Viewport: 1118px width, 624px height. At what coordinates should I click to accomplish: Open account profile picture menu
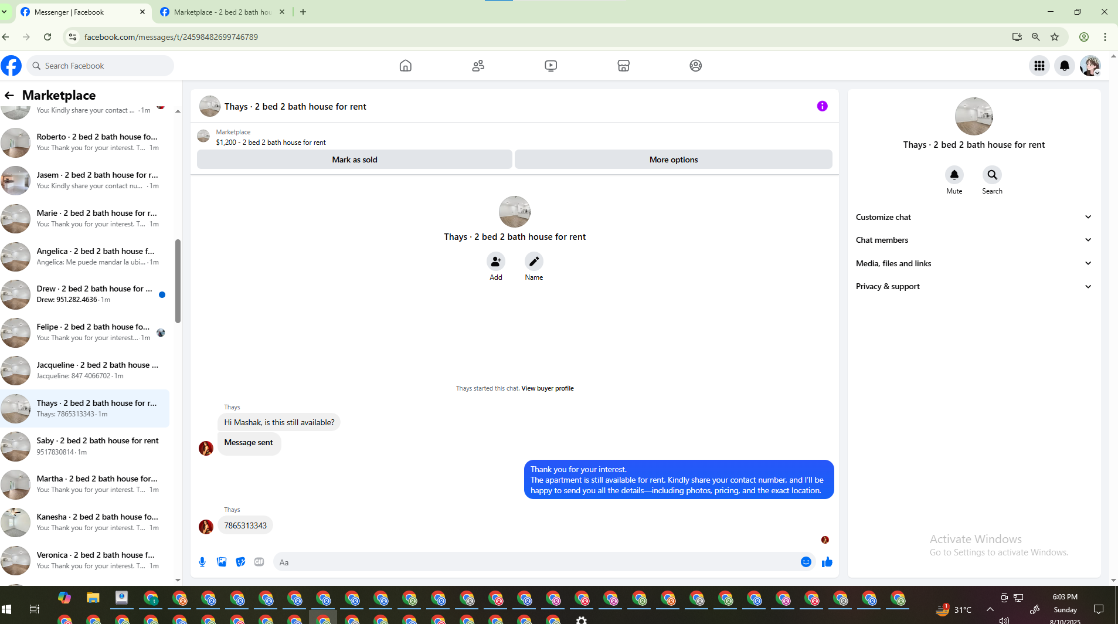(1090, 66)
